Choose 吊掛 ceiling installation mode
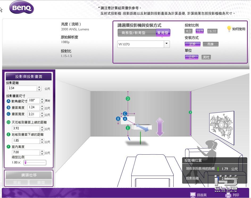Image resolution: width=251 pixels, height=198 pixels. (x=211, y=44)
